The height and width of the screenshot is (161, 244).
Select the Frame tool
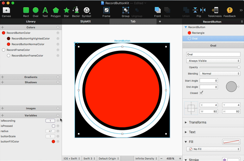tap(107, 12)
